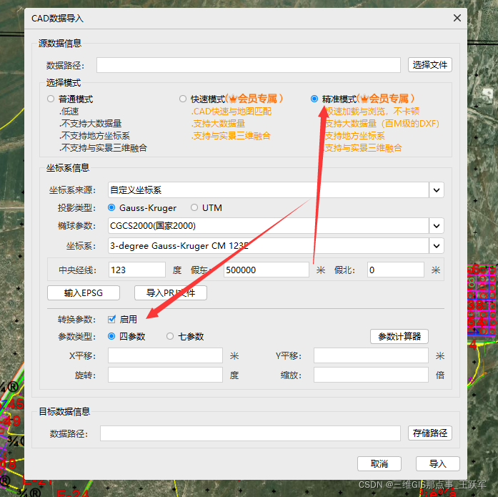Viewport: 498px width, 497px height.
Task: Click the 导入 button
Action: (x=437, y=464)
